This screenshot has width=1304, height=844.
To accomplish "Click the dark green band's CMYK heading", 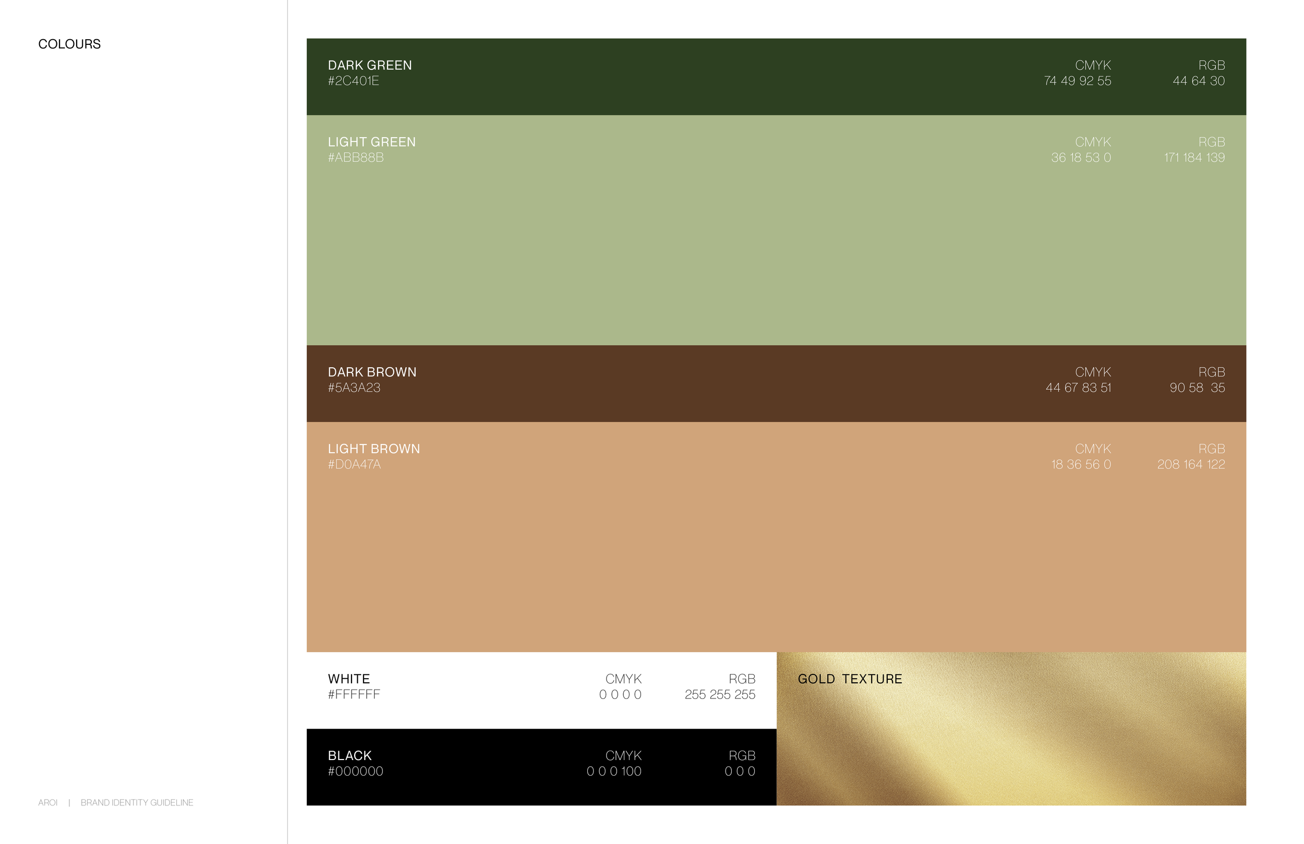I will point(1093,65).
